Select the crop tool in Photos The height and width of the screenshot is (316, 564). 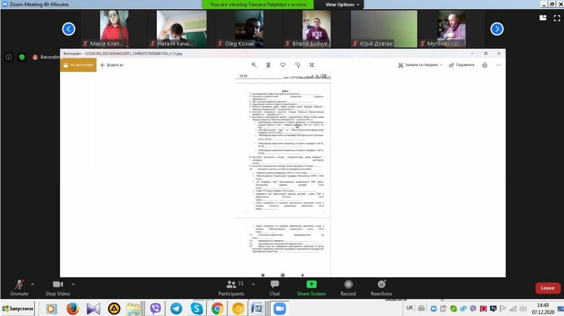click(312, 65)
